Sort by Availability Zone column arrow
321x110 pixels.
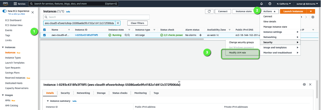(x=229, y=30)
